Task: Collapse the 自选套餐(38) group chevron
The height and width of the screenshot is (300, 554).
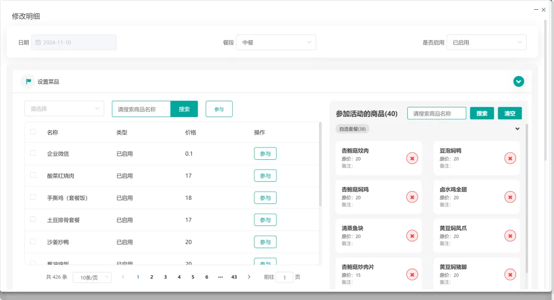Action: point(517,129)
